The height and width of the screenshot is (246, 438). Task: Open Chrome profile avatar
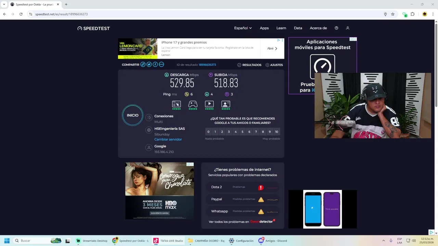point(425,14)
